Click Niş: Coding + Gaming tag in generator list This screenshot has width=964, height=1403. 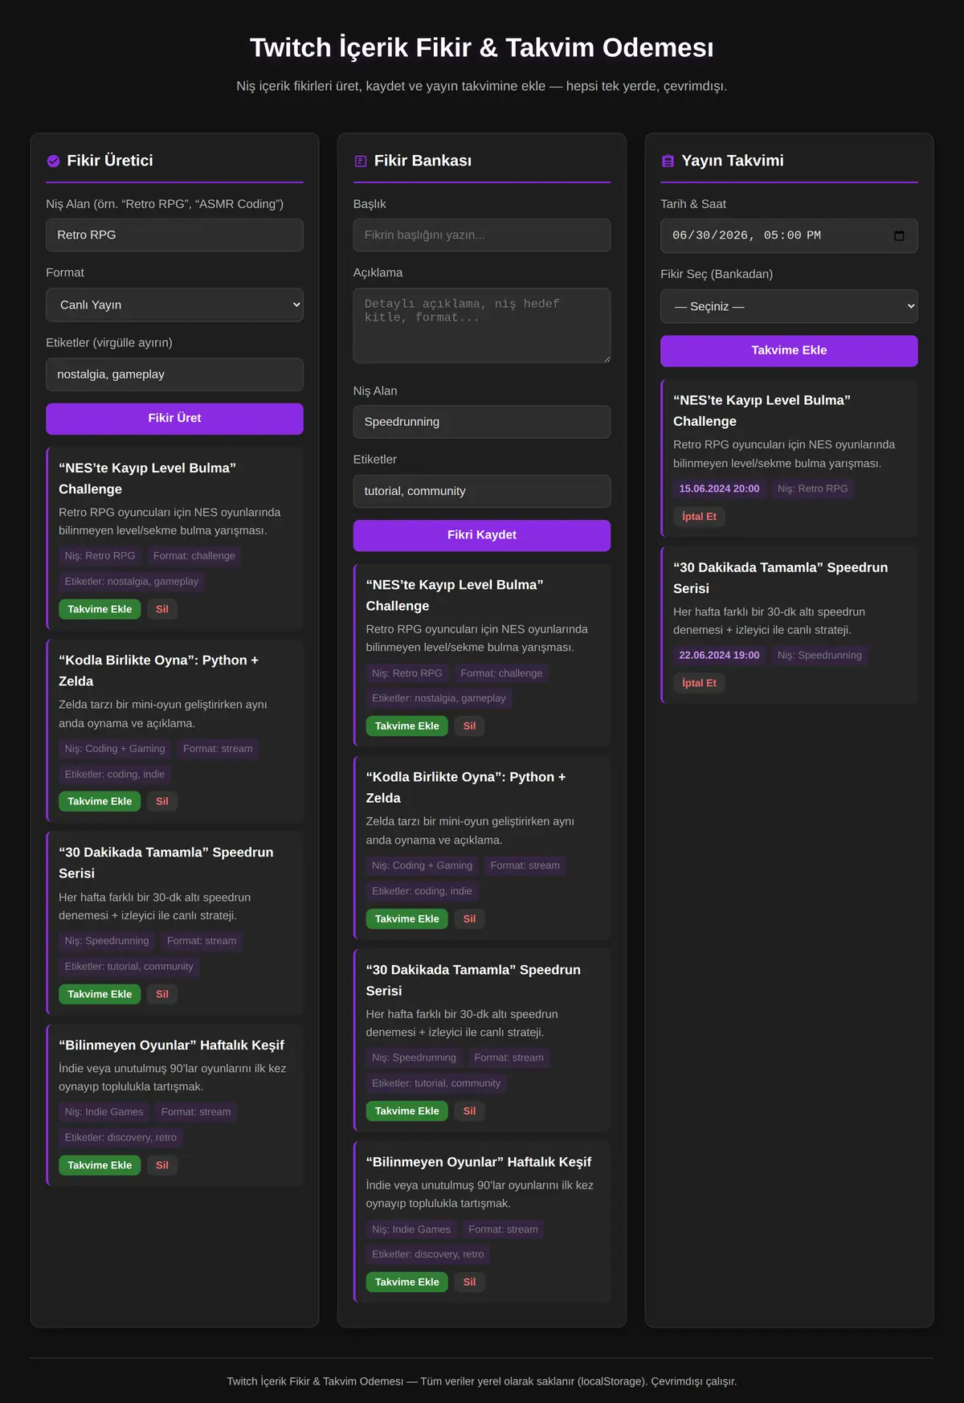115,748
